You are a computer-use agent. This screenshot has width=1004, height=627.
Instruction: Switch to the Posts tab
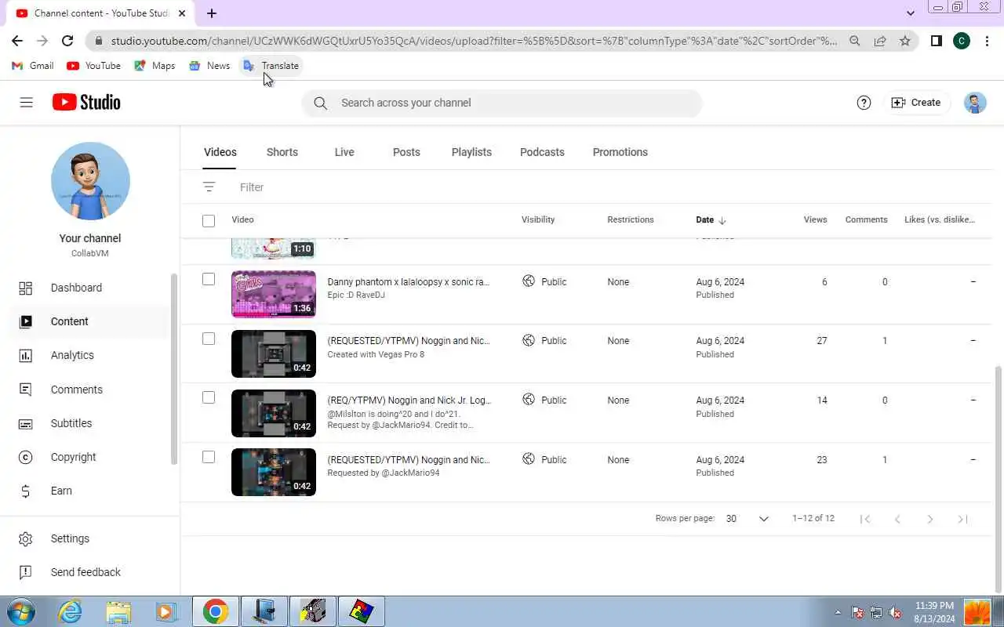406,152
